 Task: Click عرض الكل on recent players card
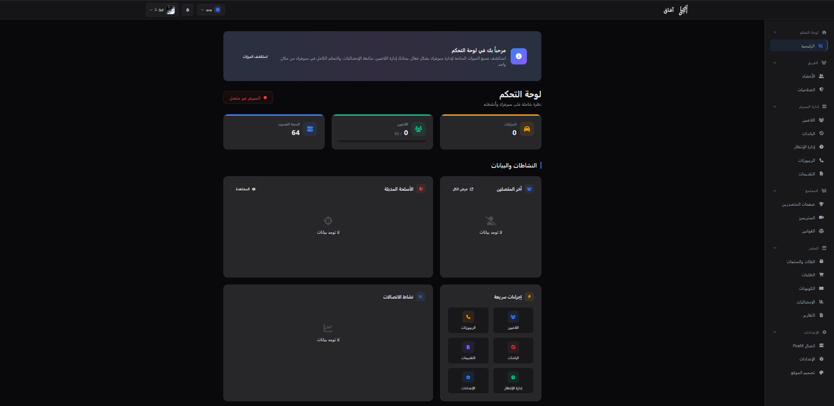pyautogui.click(x=463, y=189)
